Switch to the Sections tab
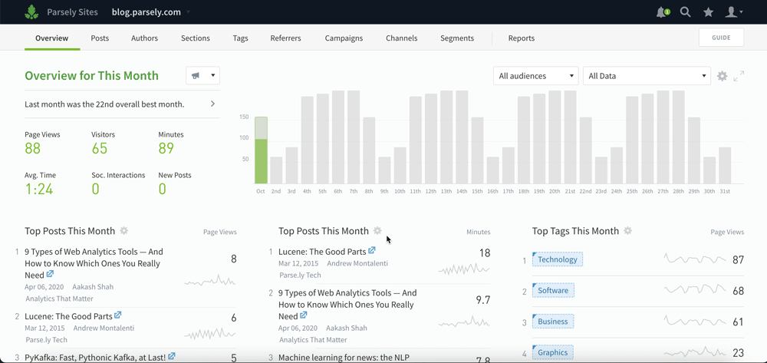 [195, 38]
